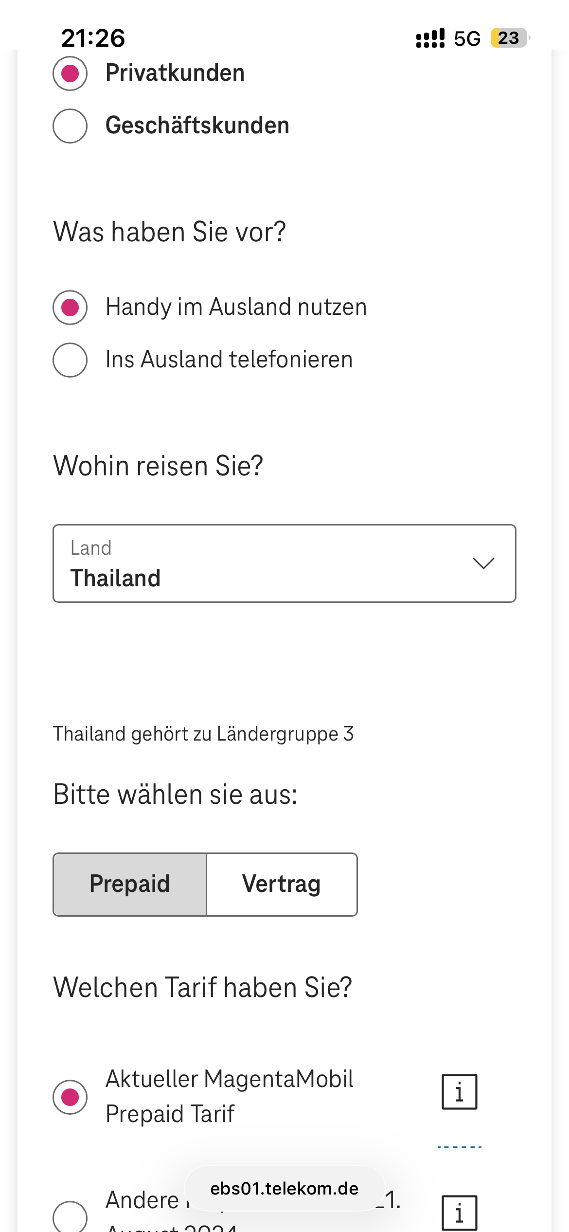This screenshot has width=569, height=1232.
Task: Tap the 5G cellular signal indicator
Action: point(467,38)
